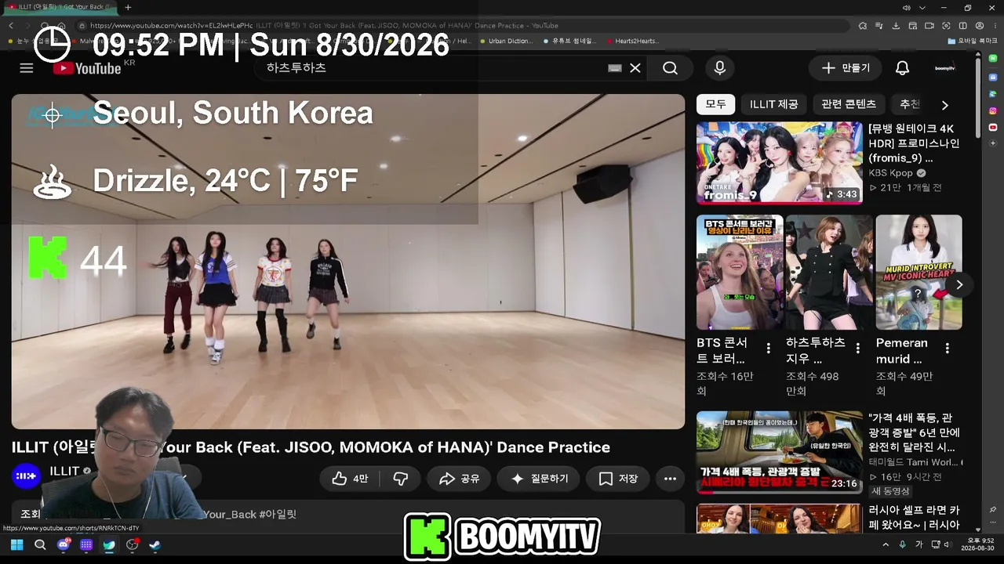1004x564 pixels.
Task: Open the 가격 4배 폭등 video thumbnail
Action: tap(779, 452)
